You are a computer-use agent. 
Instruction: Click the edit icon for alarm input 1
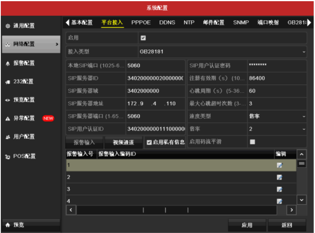[x=279, y=165]
